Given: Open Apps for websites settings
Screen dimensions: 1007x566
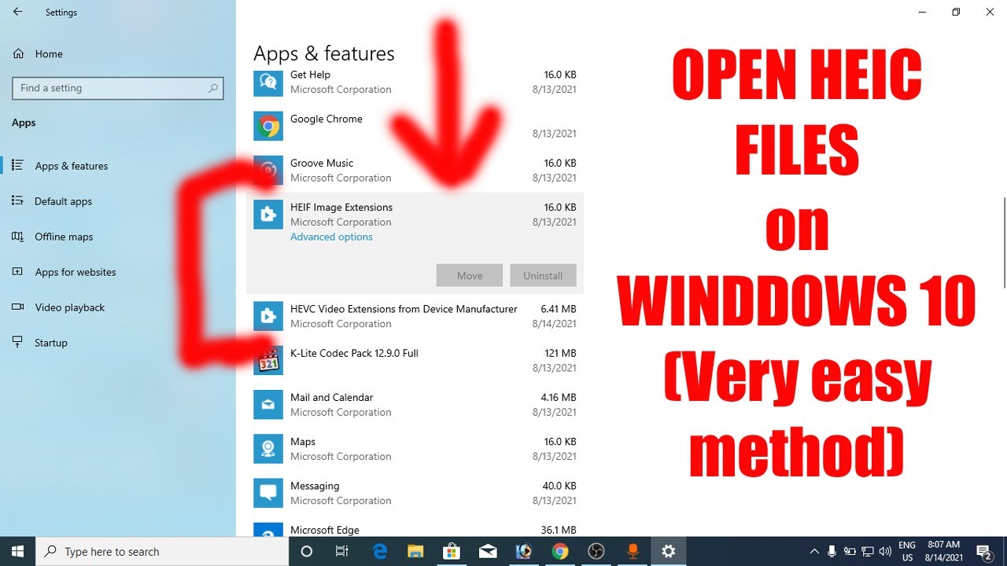Looking at the screenshot, I should pyautogui.click(x=64, y=272).
